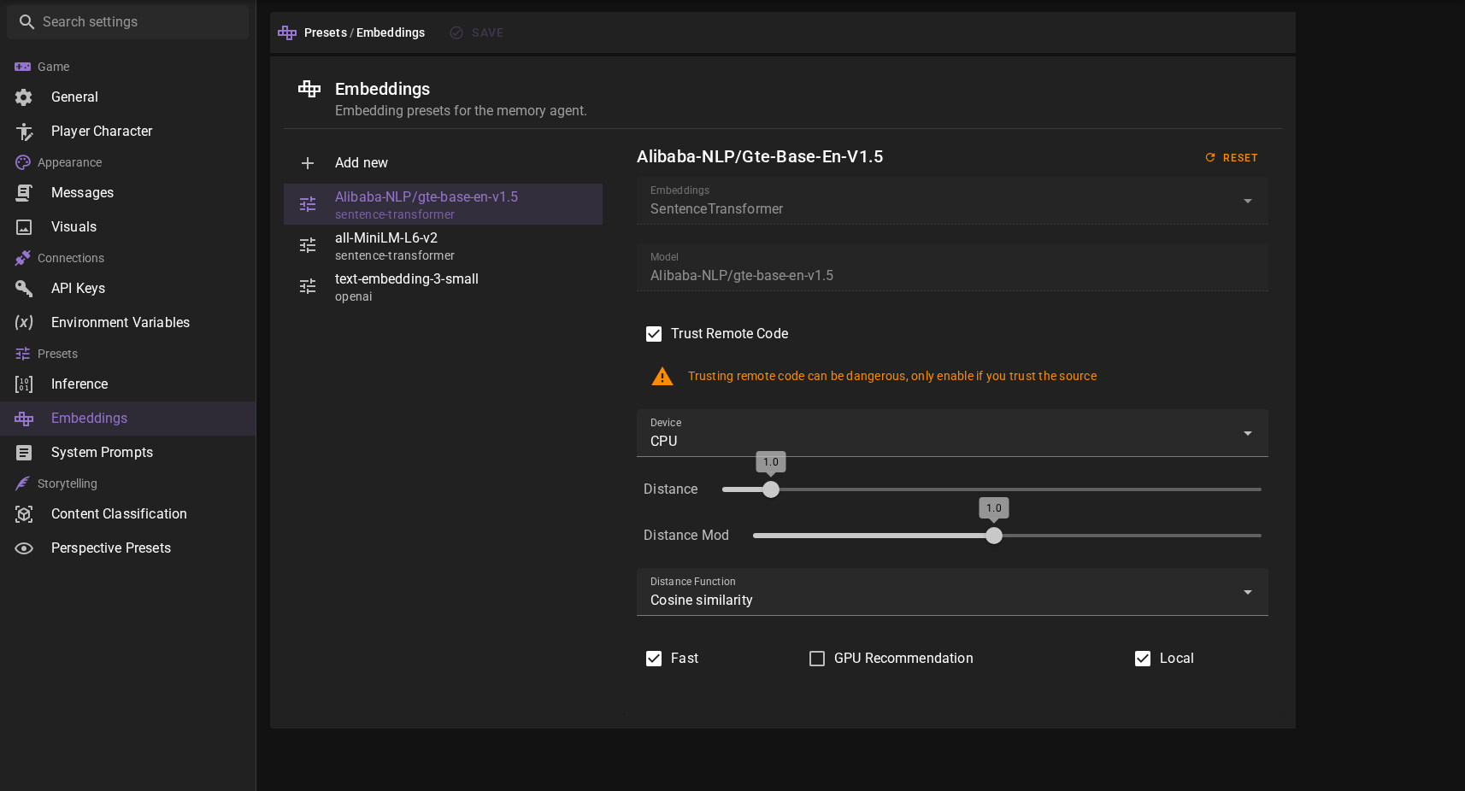
Task: Click the Appearance palette icon
Action: coord(23,162)
